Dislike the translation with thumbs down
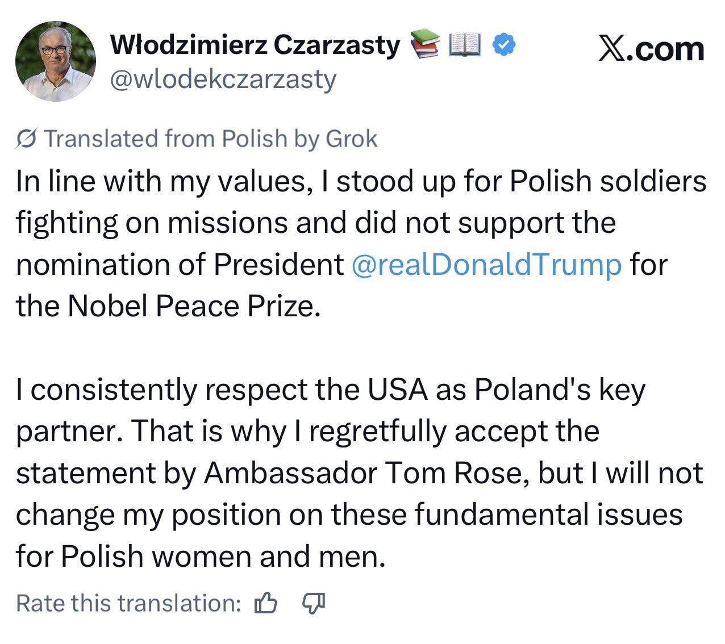 [x=313, y=603]
